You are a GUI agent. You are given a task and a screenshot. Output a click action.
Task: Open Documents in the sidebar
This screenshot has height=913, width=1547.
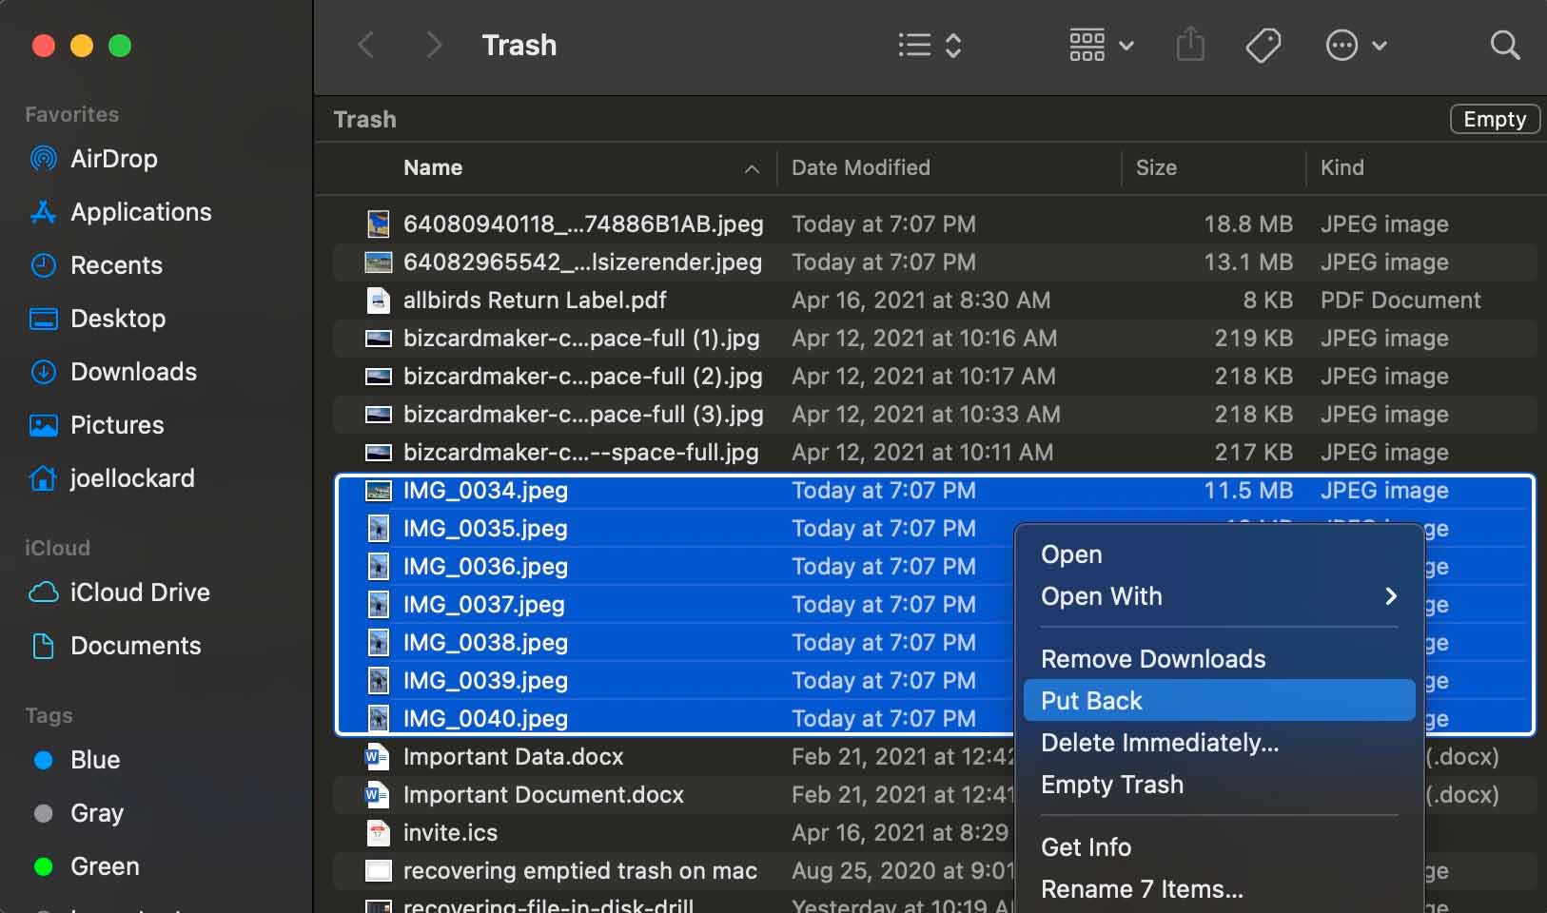pos(115,646)
